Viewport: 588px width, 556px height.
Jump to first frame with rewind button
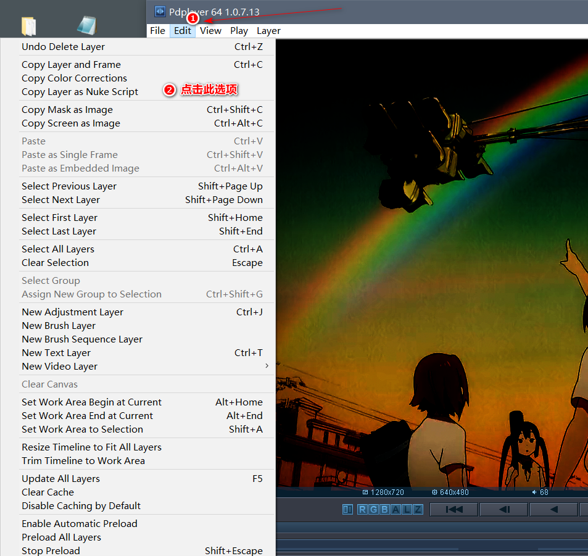[x=454, y=509]
